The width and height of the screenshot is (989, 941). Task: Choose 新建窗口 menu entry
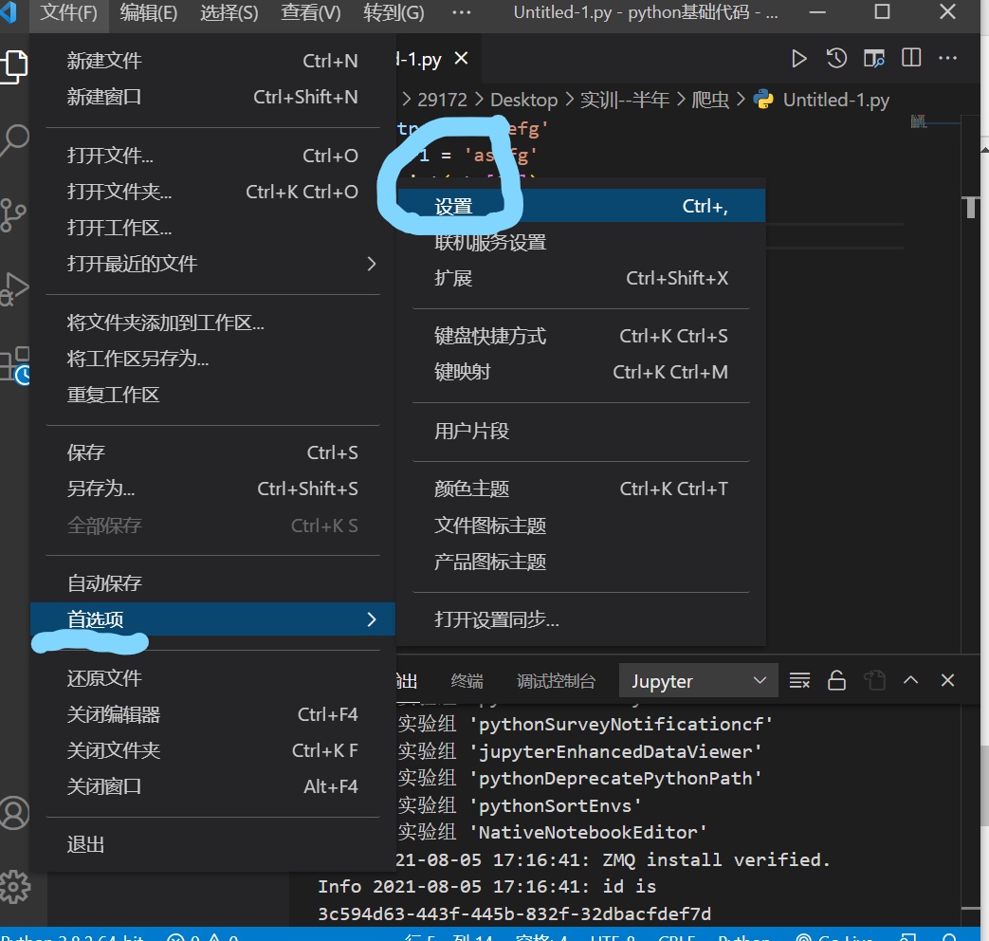[213, 97]
